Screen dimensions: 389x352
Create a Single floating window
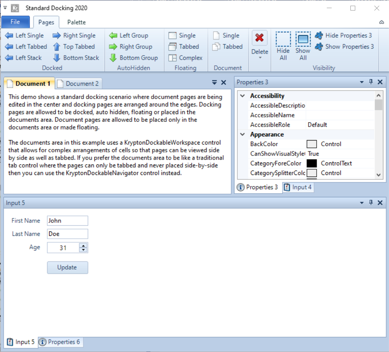tap(182, 35)
